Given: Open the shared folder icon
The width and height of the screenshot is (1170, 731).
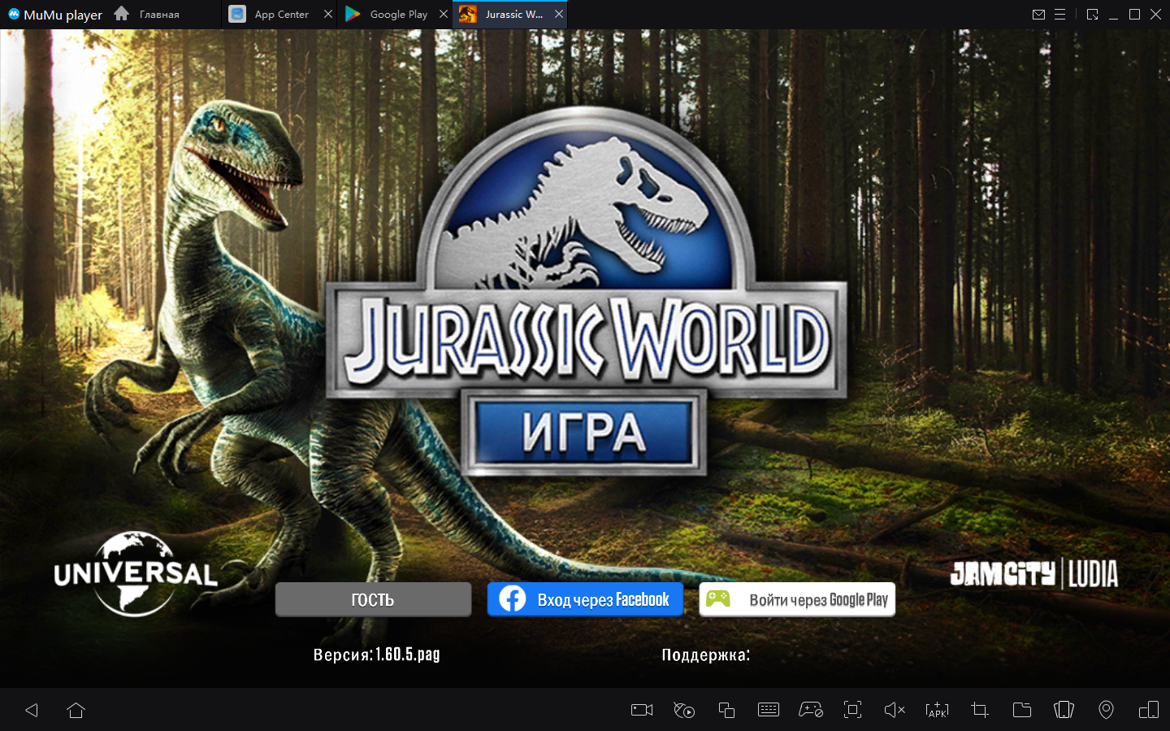Looking at the screenshot, I should [1022, 710].
